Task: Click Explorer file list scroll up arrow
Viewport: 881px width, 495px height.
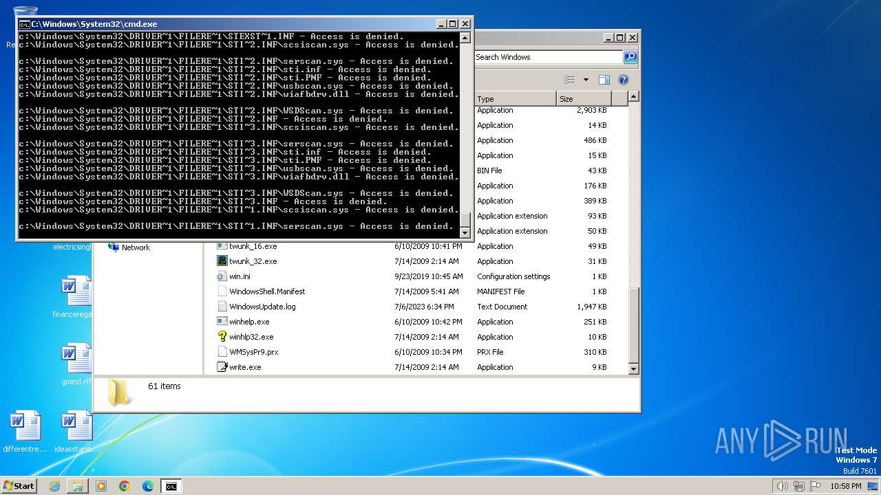Action: click(x=634, y=97)
